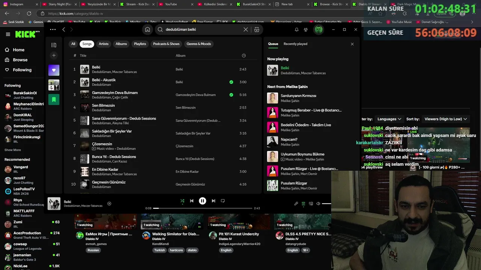
Task: Click Show More under Following
Action: (13, 150)
